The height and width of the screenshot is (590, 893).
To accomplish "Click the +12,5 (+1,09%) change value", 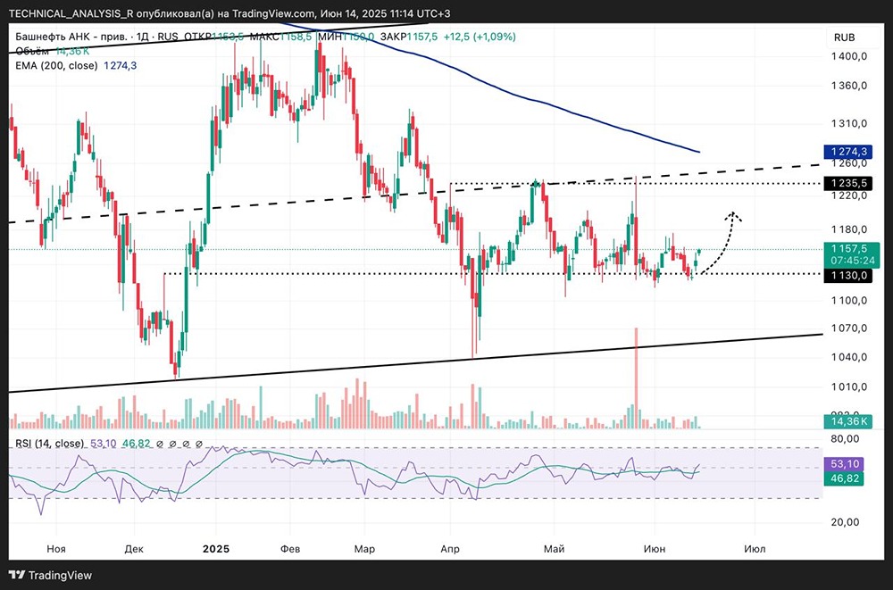I will 480,37.
